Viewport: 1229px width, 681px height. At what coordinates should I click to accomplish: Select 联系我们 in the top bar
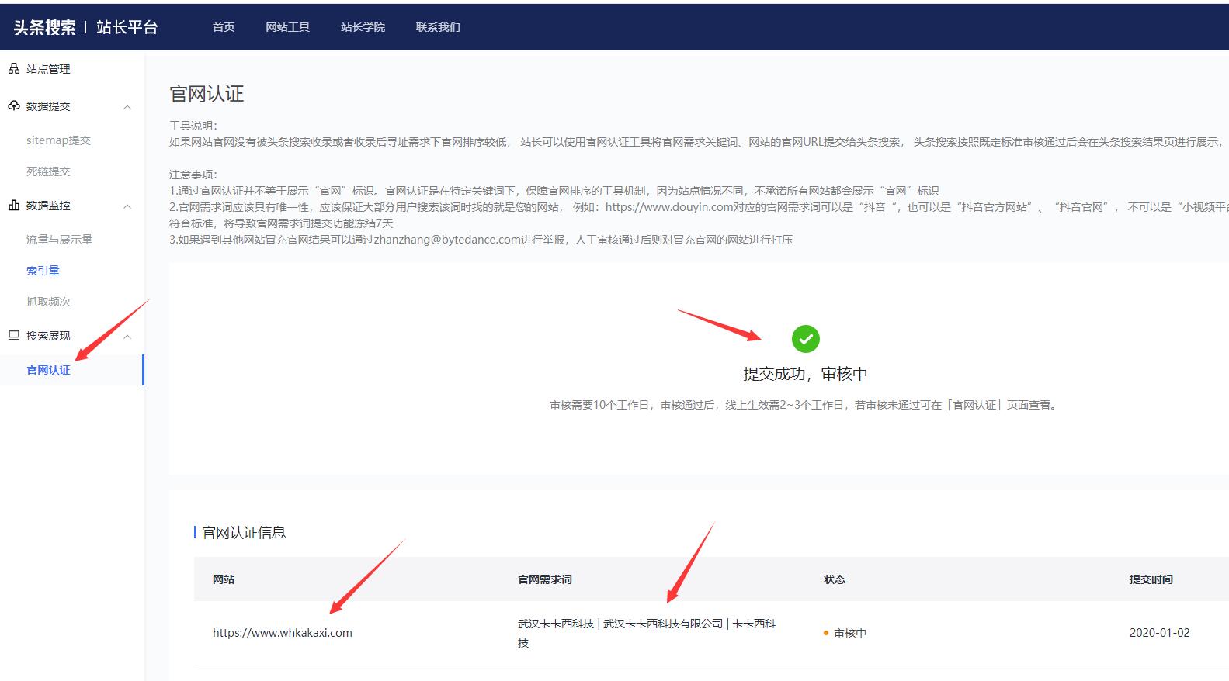pyautogui.click(x=438, y=27)
